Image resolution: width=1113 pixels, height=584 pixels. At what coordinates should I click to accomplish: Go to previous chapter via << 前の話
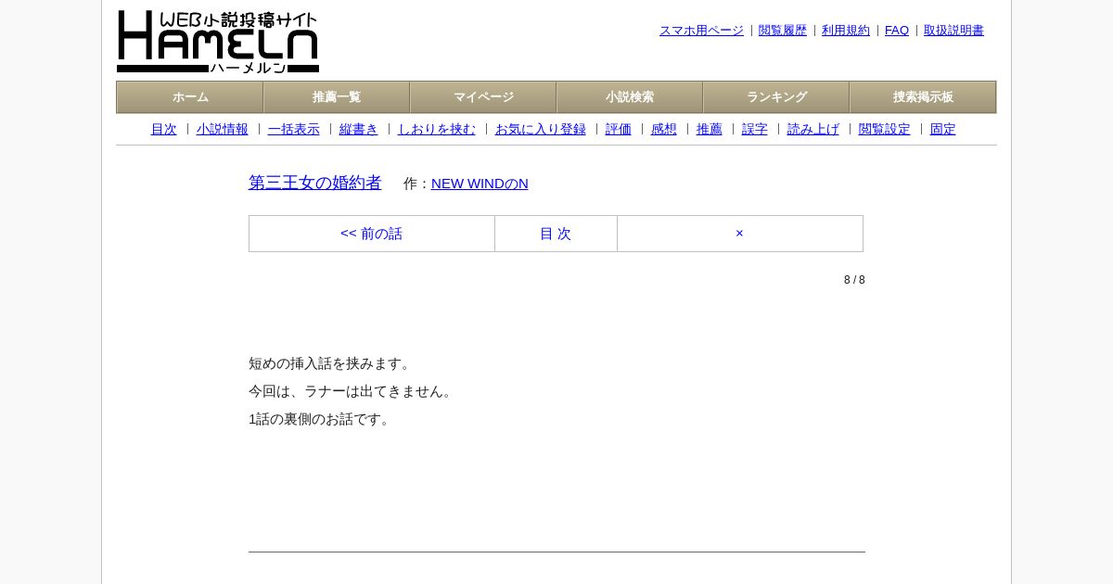[x=372, y=234]
